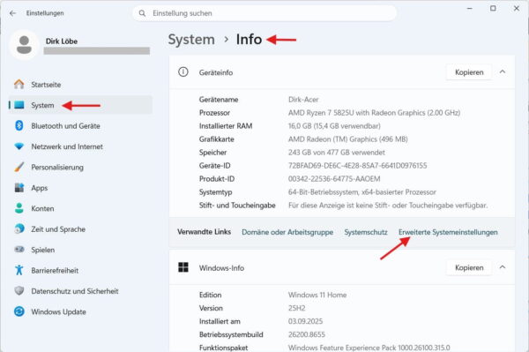
Task: Click the Einstellung suchen search field
Action: [264, 13]
